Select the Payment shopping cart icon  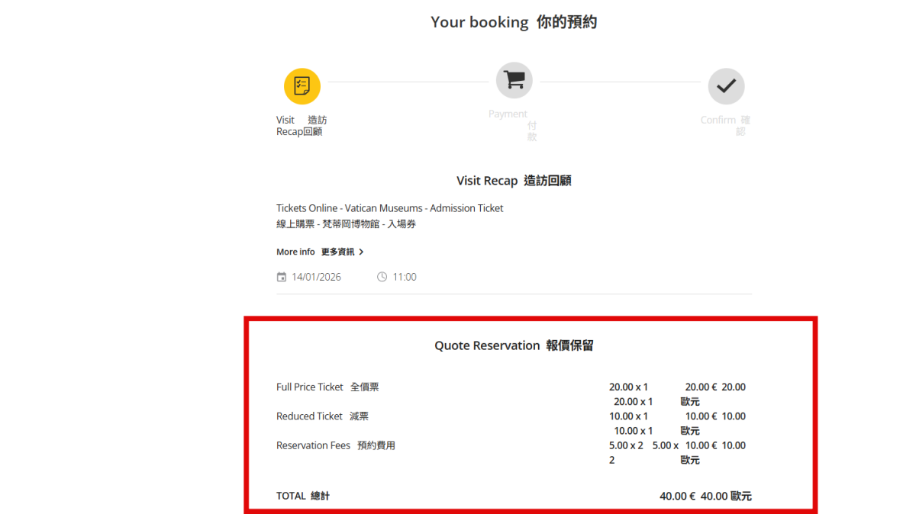point(514,79)
